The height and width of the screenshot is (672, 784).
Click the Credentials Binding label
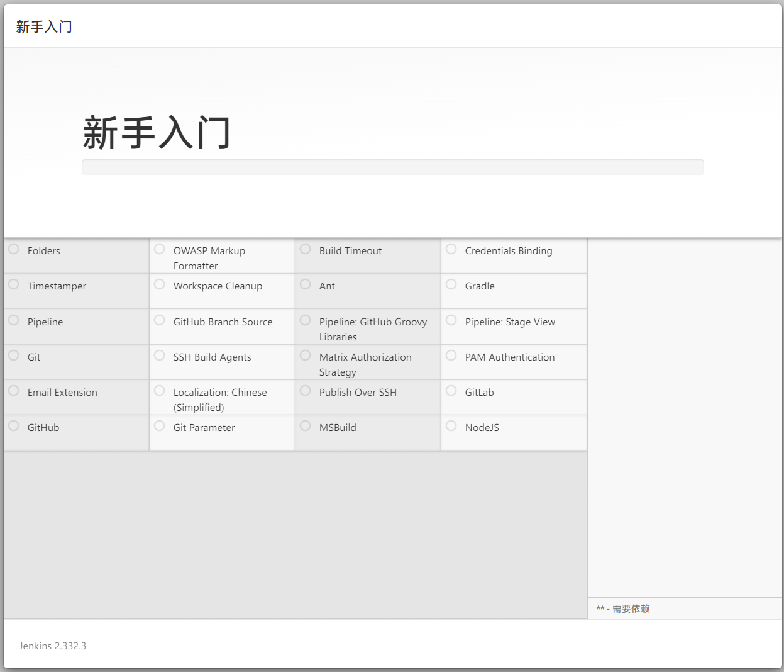click(509, 250)
